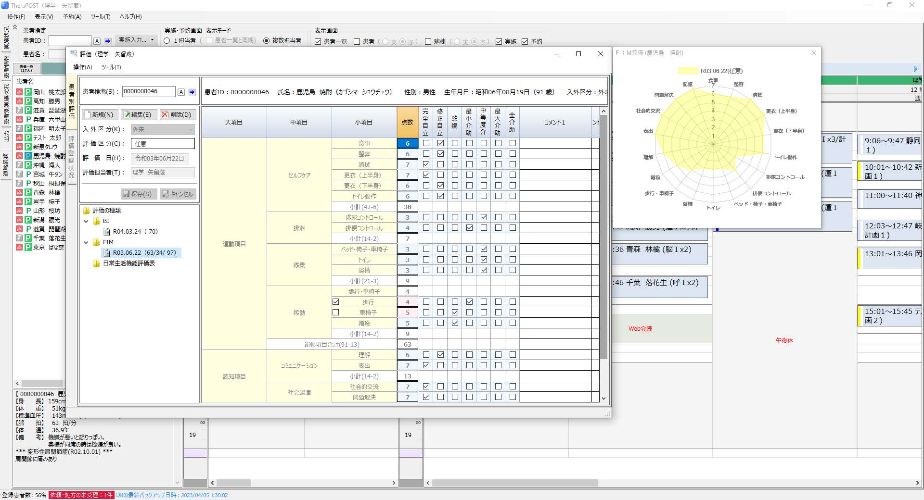Screen dimensions: 924x500
Task: Check 修正自立 box in 理解 row
Action: 440,355
